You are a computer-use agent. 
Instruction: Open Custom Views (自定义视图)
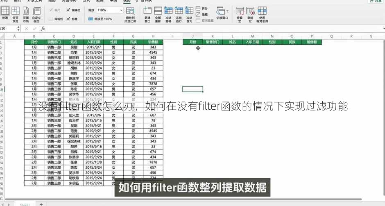(x=36, y=14)
